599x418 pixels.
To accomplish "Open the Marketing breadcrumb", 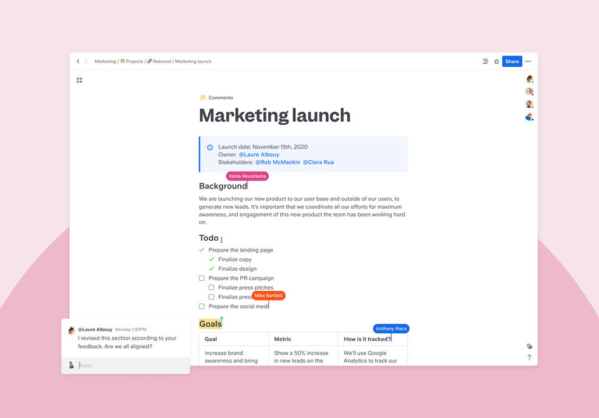I will pyautogui.click(x=105, y=62).
